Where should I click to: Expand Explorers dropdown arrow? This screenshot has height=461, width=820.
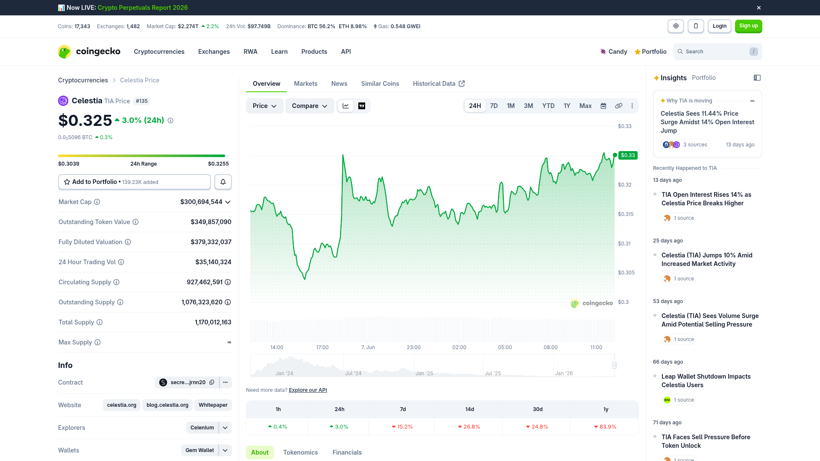pyautogui.click(x=225, y=428)
